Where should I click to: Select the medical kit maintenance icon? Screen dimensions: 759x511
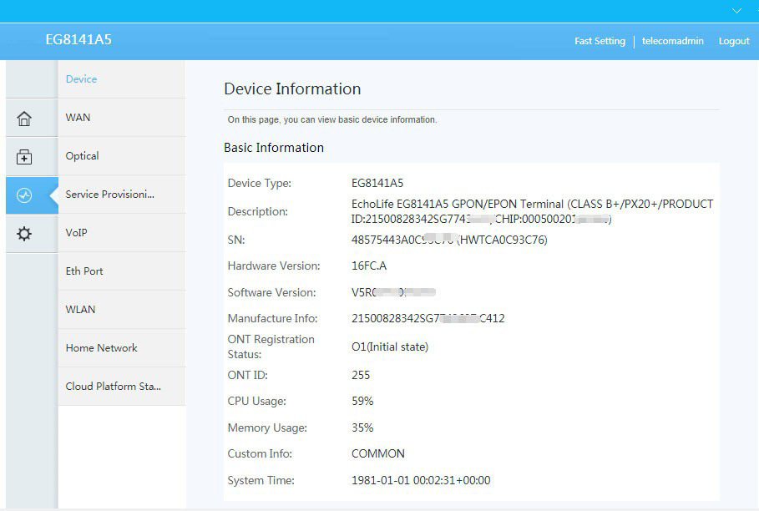[x=24, y=157]
